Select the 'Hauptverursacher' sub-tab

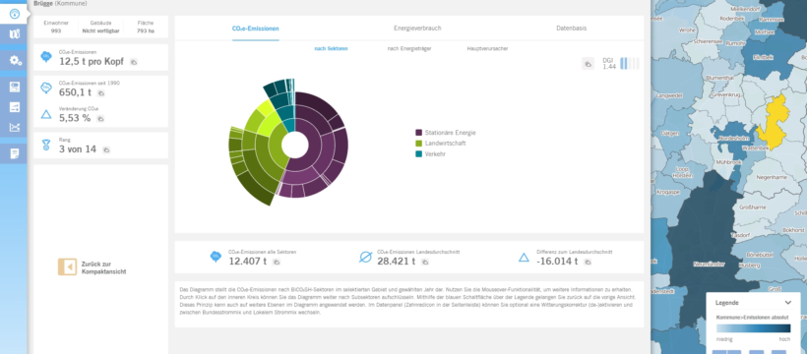tap(488, 48)
